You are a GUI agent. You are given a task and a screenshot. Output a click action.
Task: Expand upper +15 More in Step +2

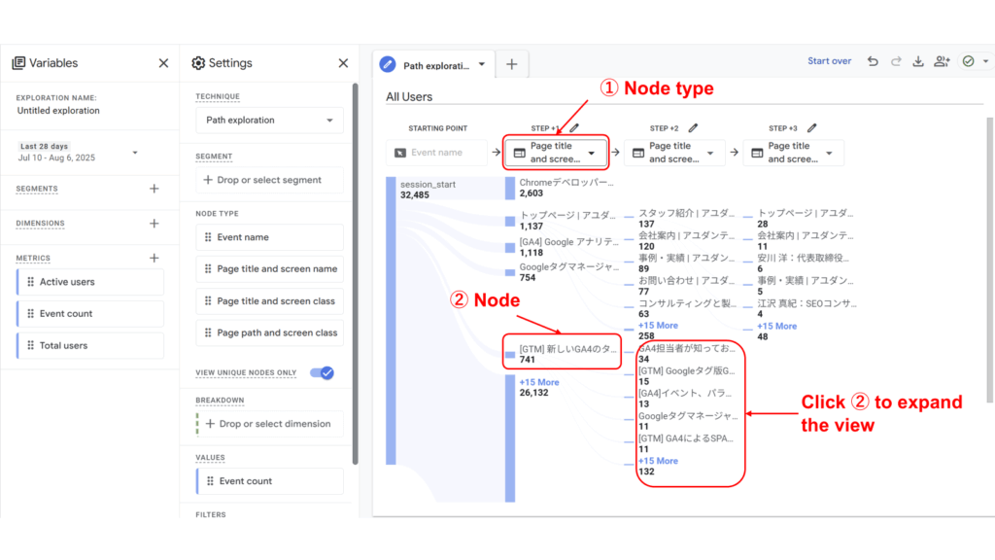click(658, 325)
